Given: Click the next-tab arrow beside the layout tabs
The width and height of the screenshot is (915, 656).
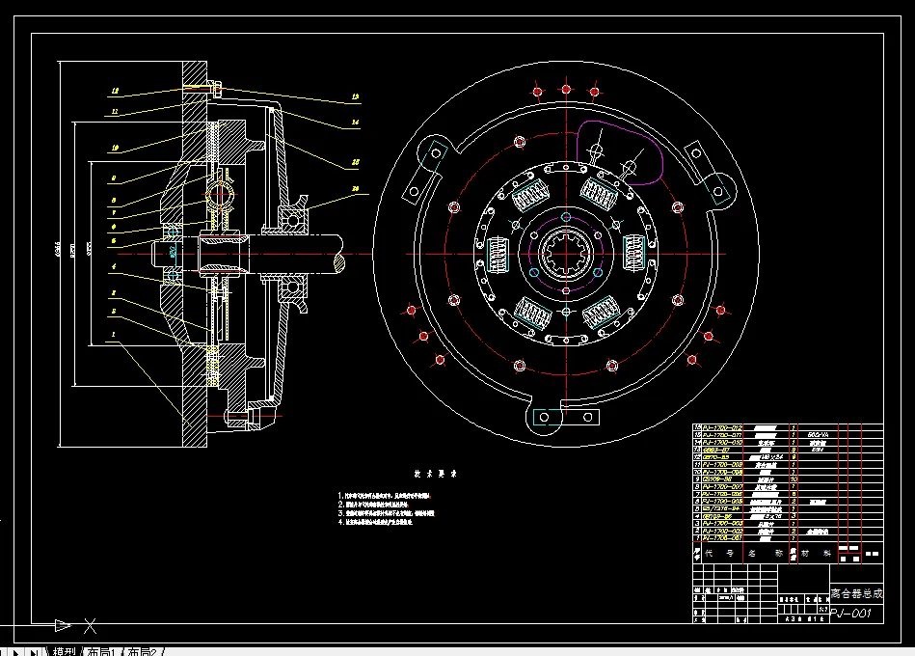Looking at the screenshot, I should pos(15,652).
